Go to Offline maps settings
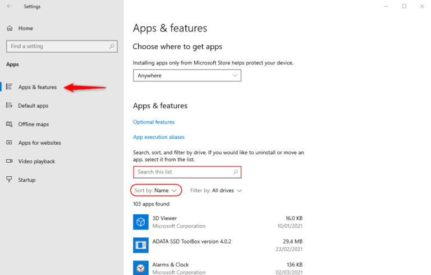The image size is (431, 275). [34, 124]
